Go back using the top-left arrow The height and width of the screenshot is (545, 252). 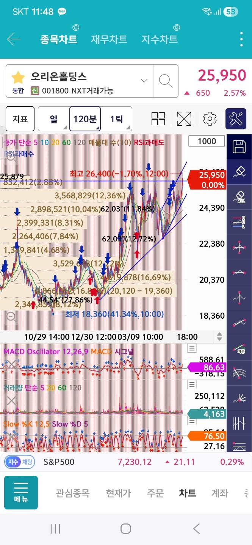click(x=14, y=39)
